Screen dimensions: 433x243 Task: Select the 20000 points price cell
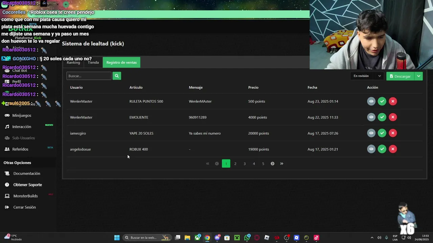[258, 133]
